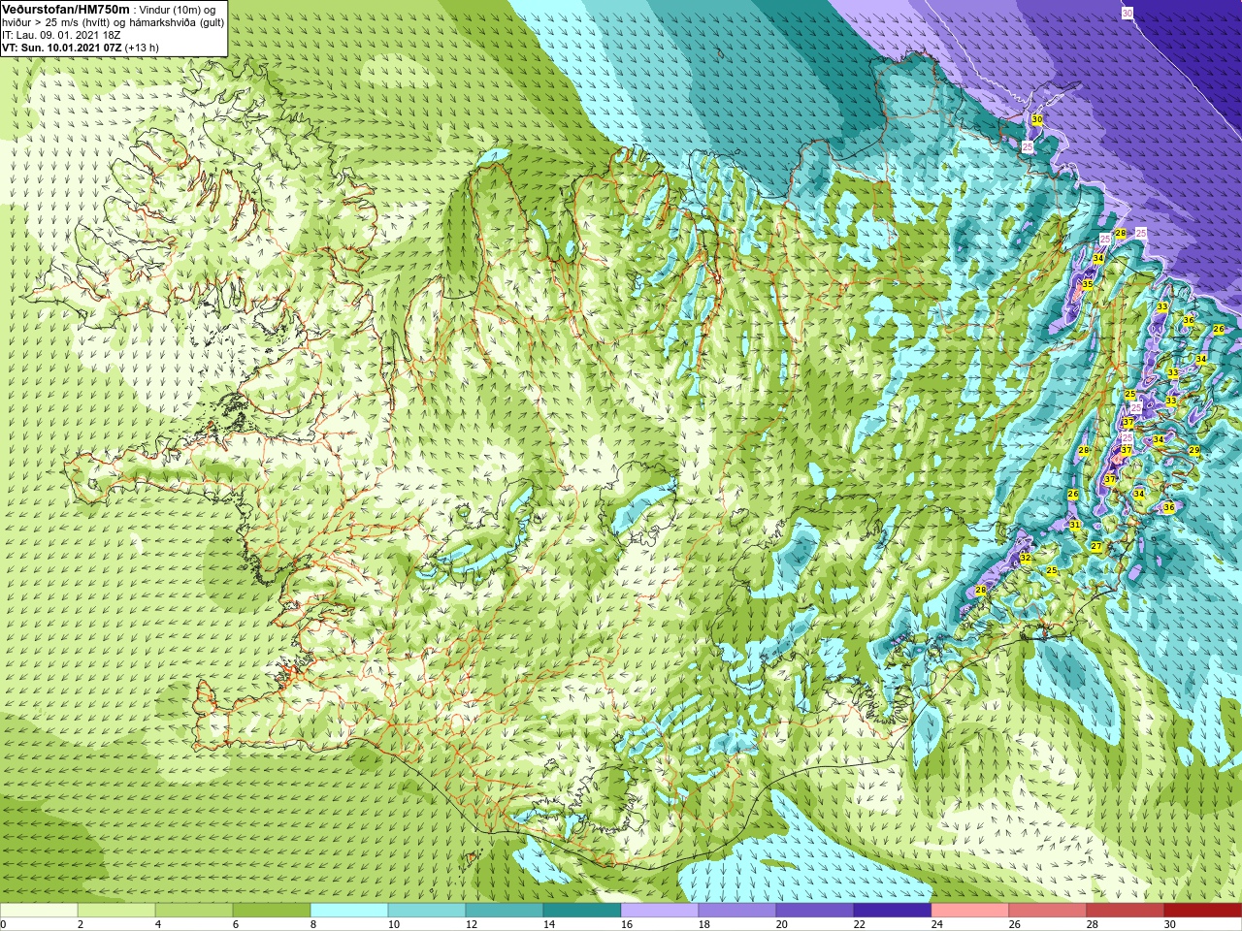
Task: Click the Veðurstofan/HM750m title text
Action: point(65,9)
